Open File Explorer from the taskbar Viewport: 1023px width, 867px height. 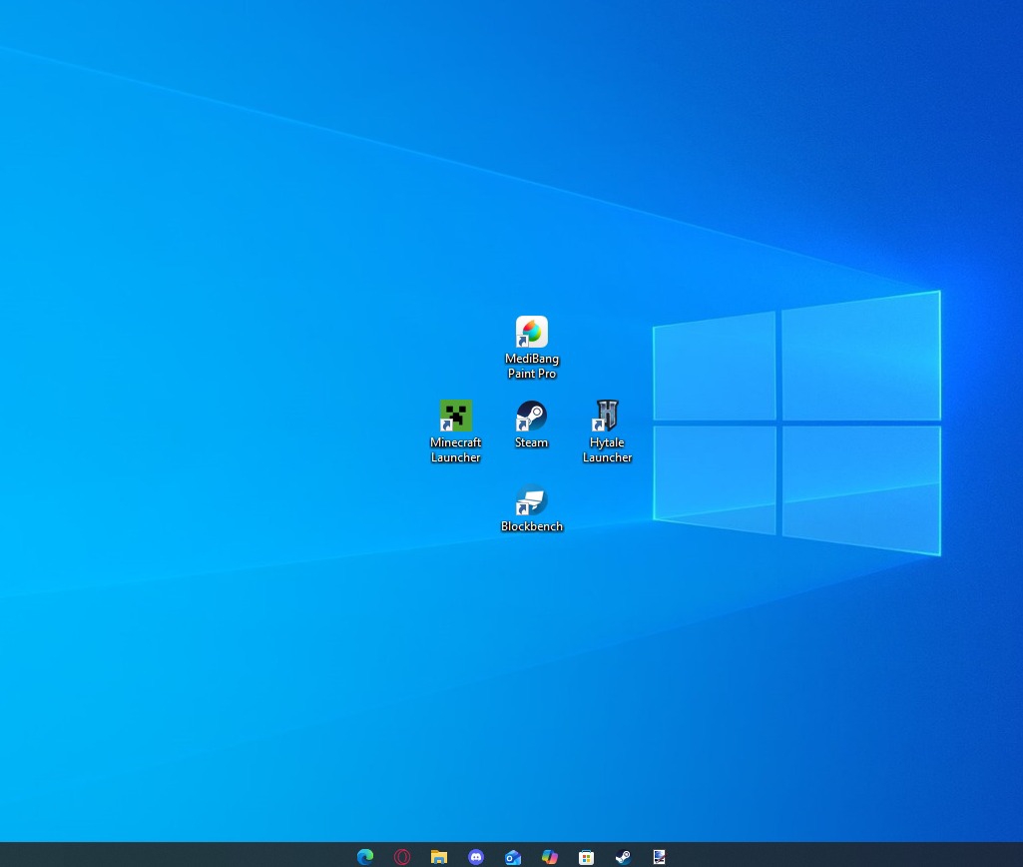click(439, 856)
